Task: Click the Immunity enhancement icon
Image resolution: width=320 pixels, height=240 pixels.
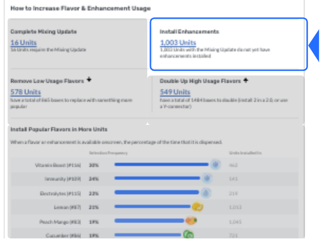Action: 207,179
